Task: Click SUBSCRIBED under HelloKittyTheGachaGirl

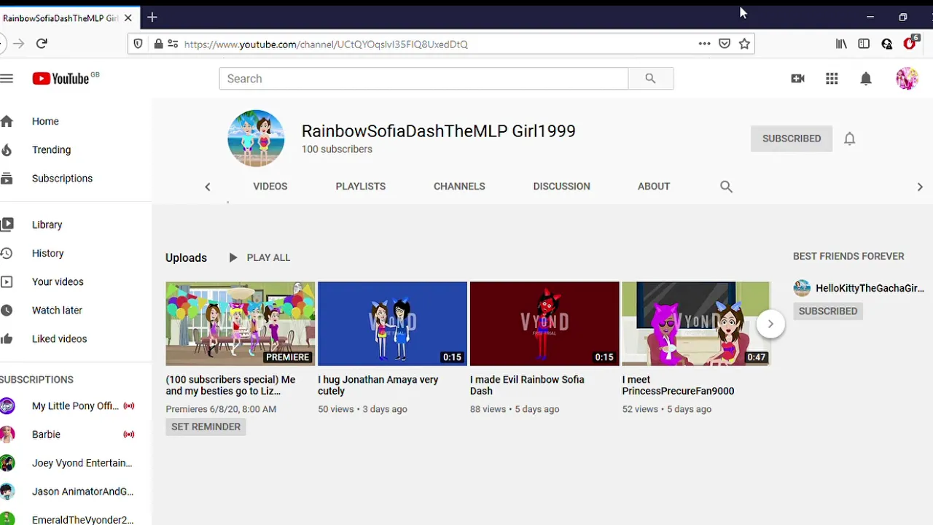Action: coord(828,311)
